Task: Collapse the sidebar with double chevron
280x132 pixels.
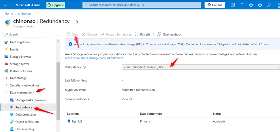Action: [57, 35]
